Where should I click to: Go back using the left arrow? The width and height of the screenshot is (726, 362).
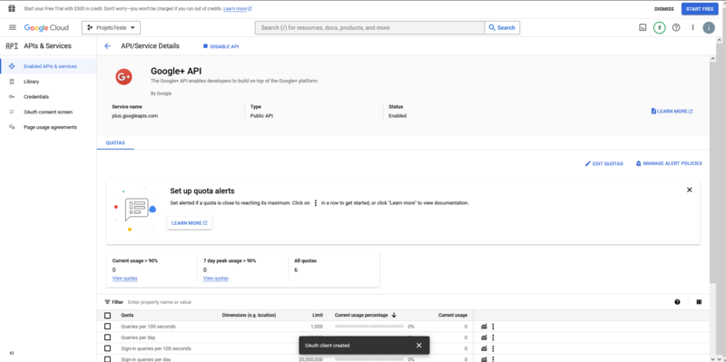point(108,46)
